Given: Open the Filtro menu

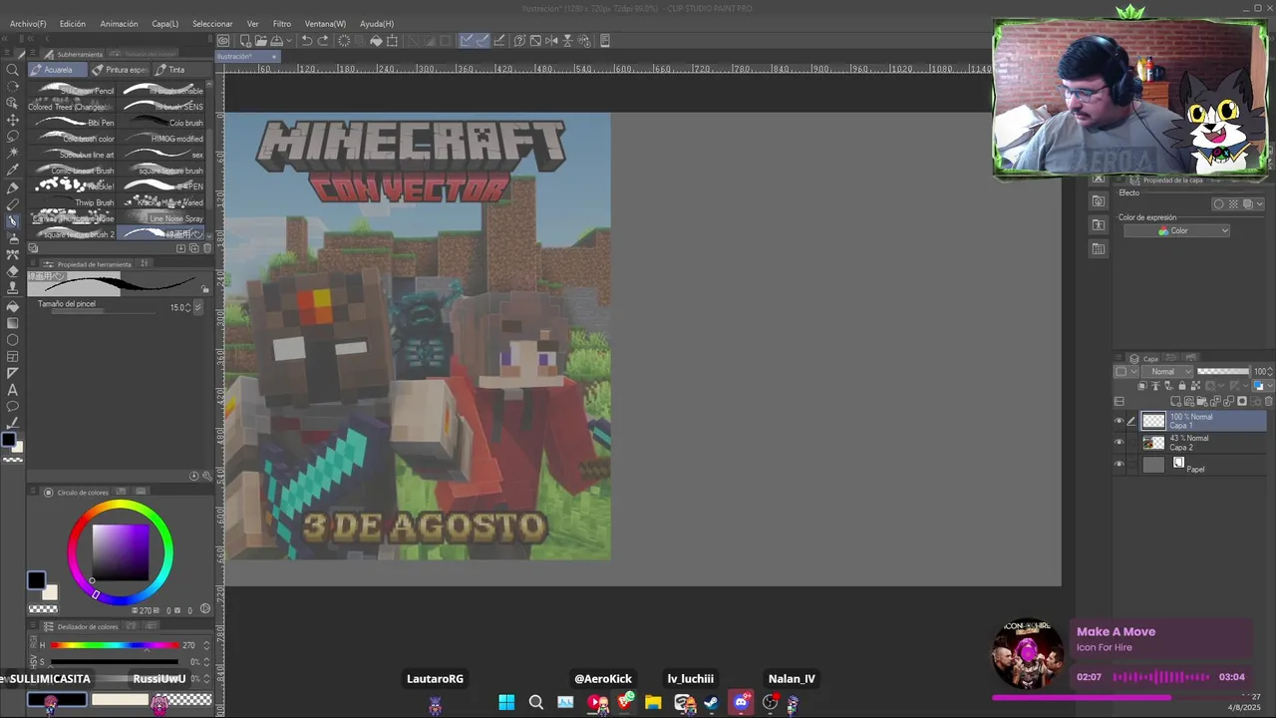Looking at the screenshot, I should click(x=282, y=23).
